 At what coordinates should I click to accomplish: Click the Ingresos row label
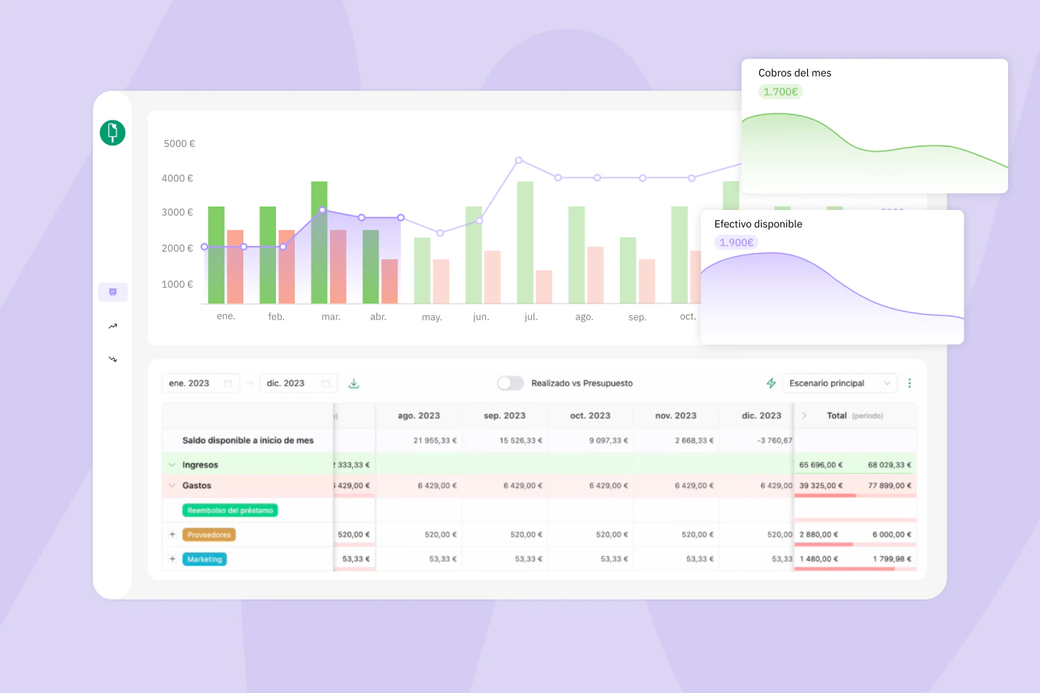pyautogui.click(x=200, y=465)
